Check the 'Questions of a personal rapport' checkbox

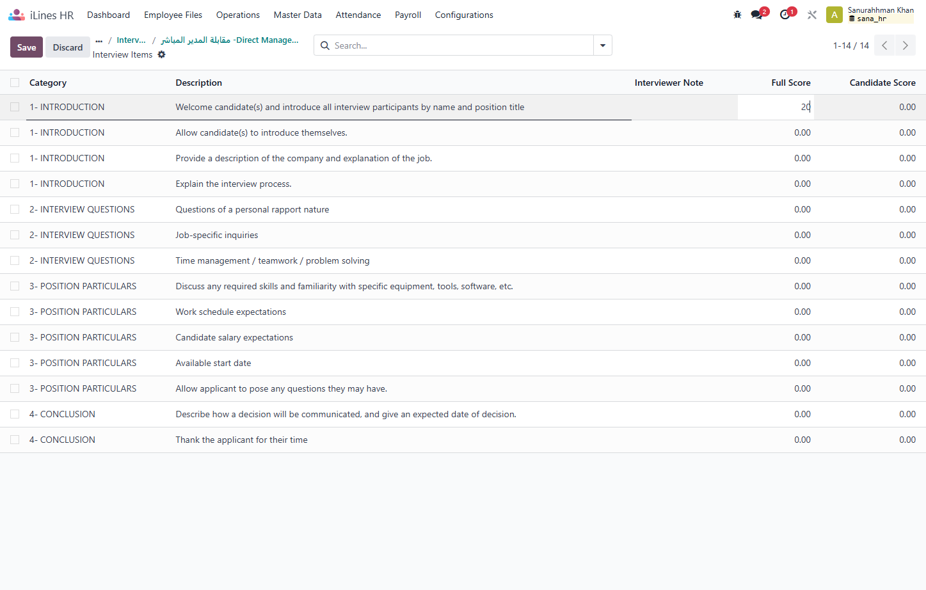point(15,209)
